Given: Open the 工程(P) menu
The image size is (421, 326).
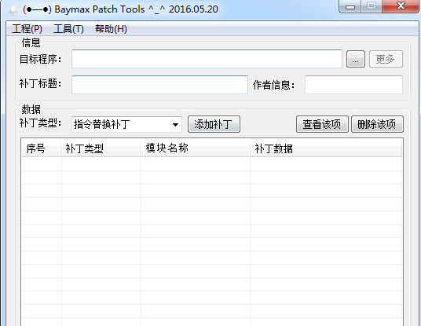Looking at the screenshot, I should [x=27, y=29].
